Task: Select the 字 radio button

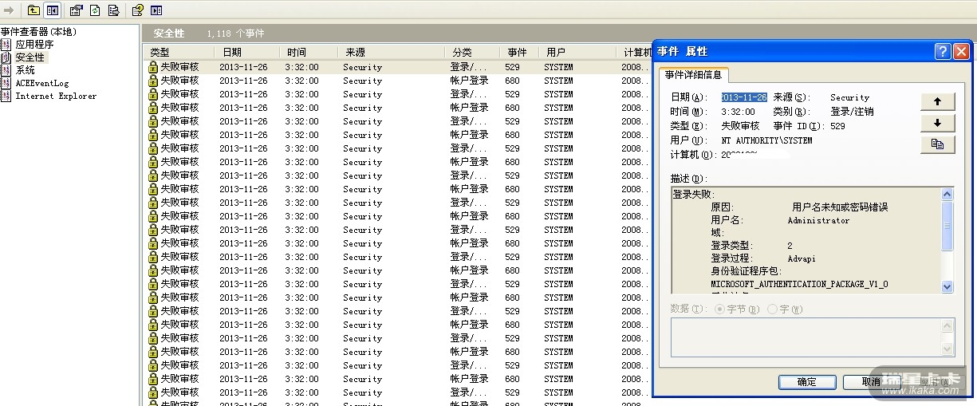Action: click(x=772, y=309)
